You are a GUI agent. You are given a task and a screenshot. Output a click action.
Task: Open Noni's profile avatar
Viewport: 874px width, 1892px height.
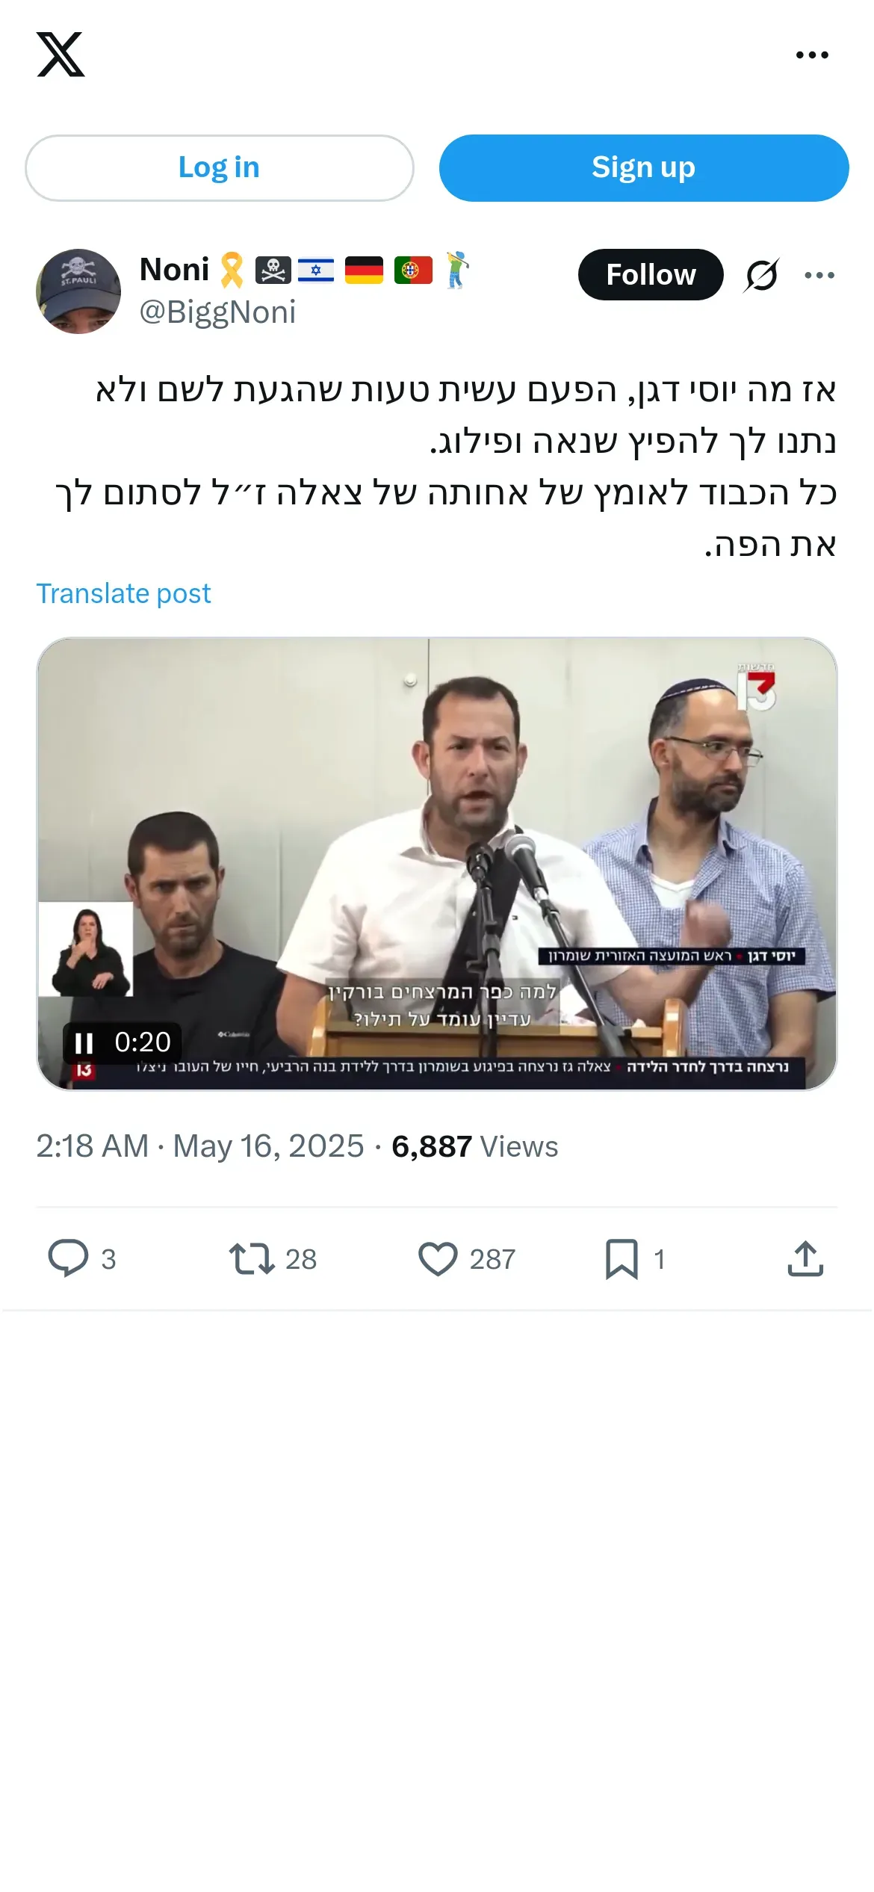coord(78,291)
